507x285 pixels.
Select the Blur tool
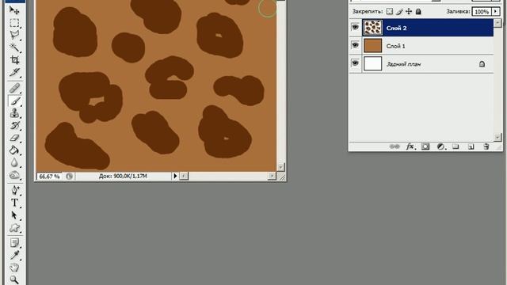[14, 162]
